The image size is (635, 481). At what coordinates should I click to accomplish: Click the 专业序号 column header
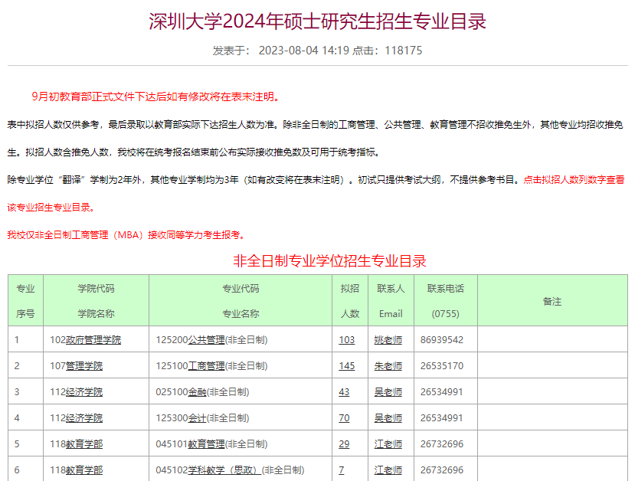click(25, 300)
